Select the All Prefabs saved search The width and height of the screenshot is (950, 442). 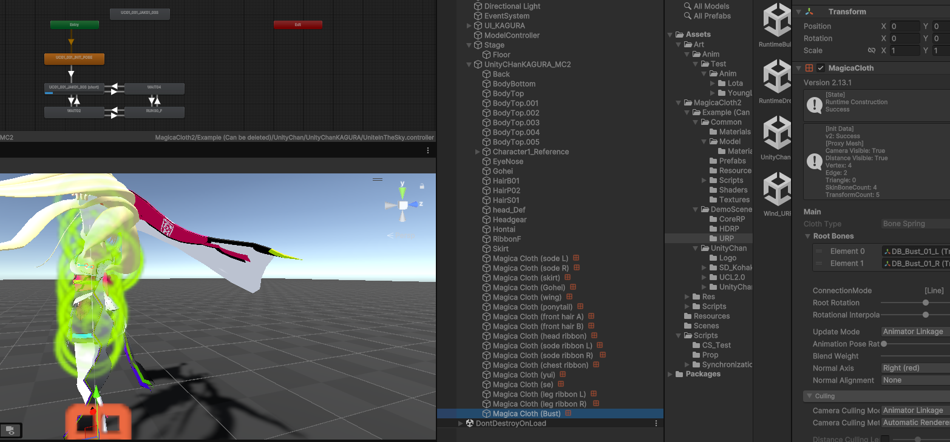(x=712, y=16)
